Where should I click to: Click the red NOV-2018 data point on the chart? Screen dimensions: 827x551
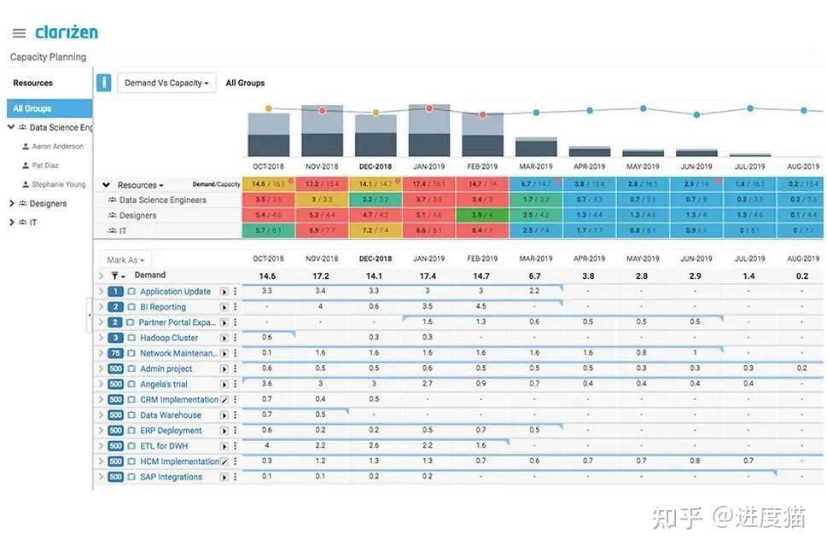click(322, 110)
